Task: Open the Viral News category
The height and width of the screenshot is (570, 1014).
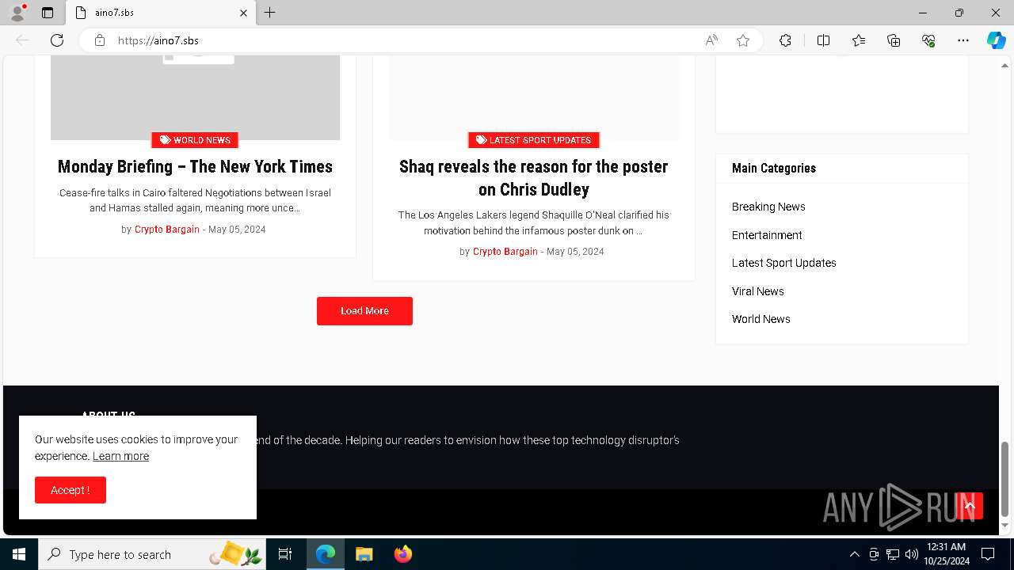Action: (x=758, y=291)
